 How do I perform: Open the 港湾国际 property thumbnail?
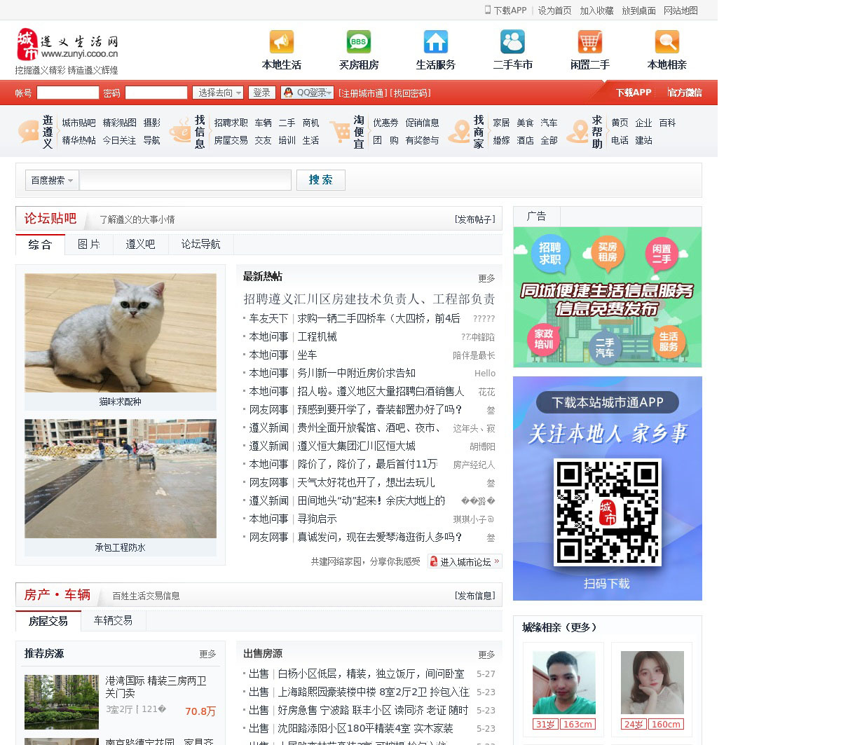(x=62, y=702)
